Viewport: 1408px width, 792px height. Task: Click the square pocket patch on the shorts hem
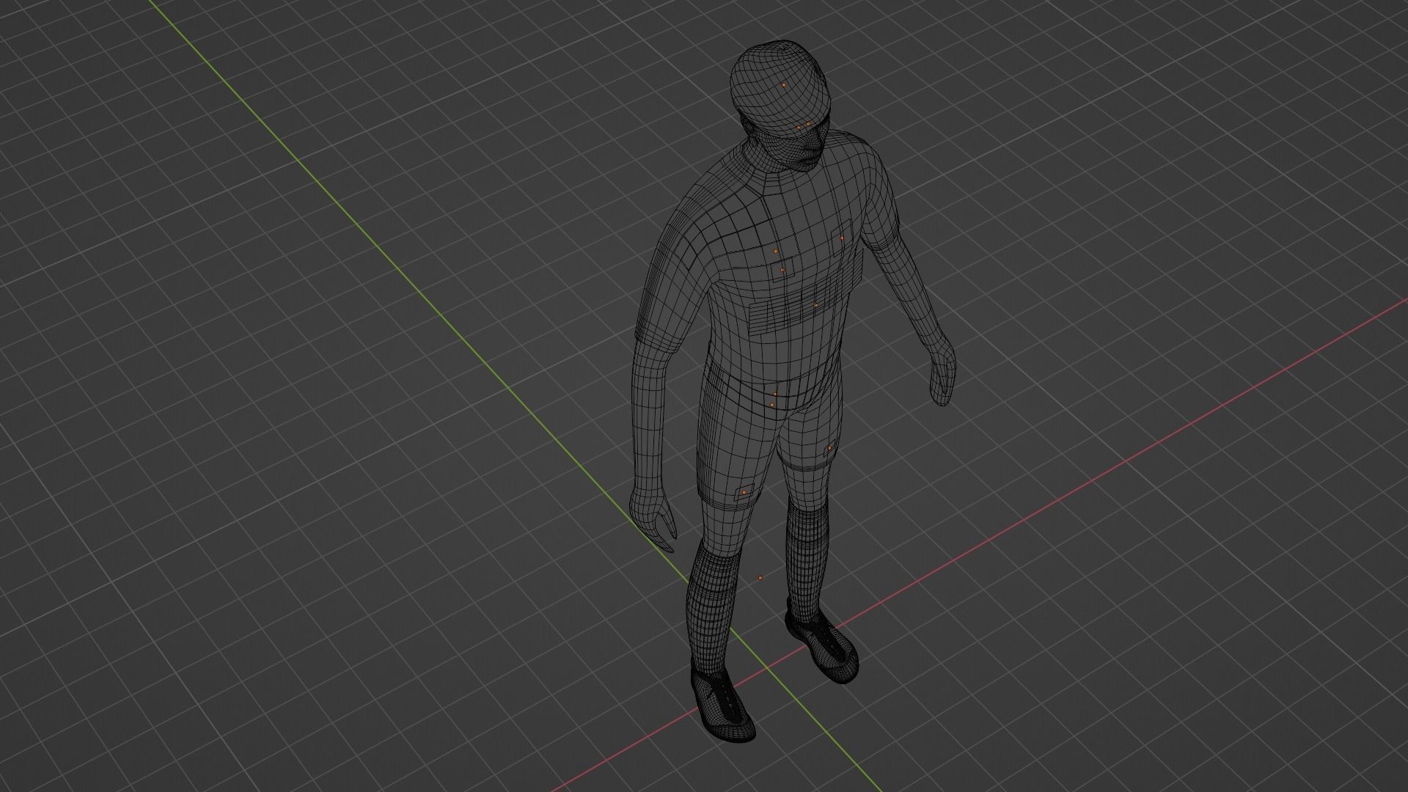744,493
